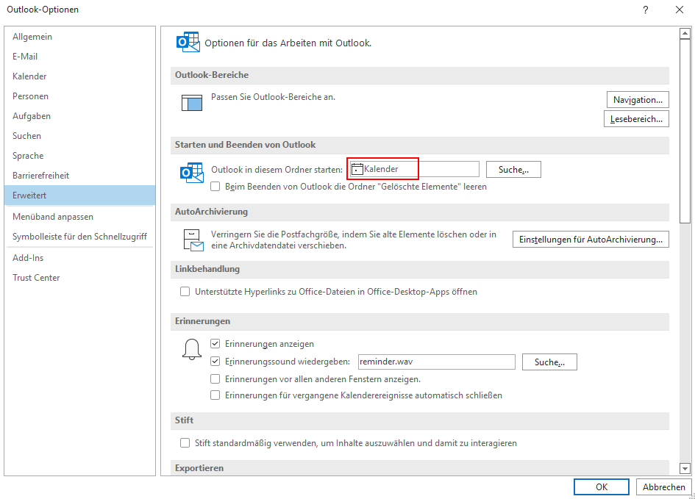This screenshot has width=695, height=499.
Task: Click the 'Erinnerungen' section heading
Action: click(202, 321)
